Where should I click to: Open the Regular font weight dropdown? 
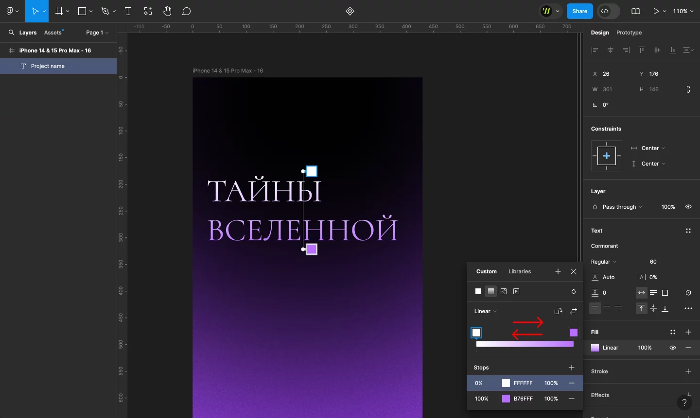pyautogui.click(x=604, y=262)
